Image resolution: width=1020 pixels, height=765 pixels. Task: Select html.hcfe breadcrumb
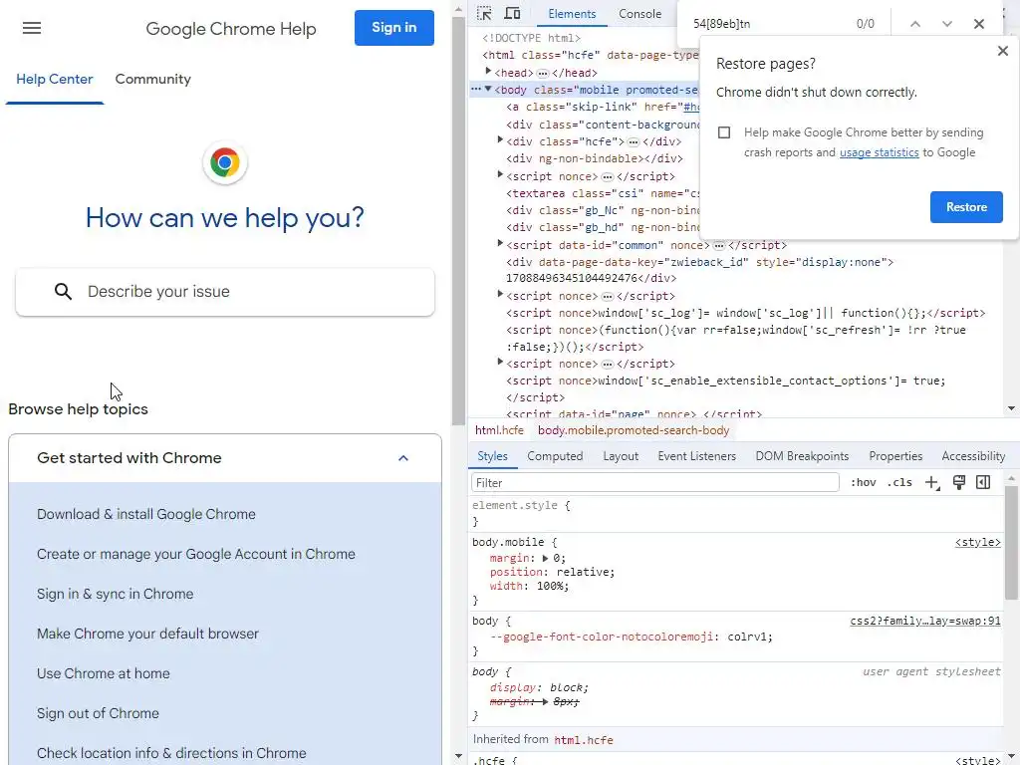tap(499, 430)
